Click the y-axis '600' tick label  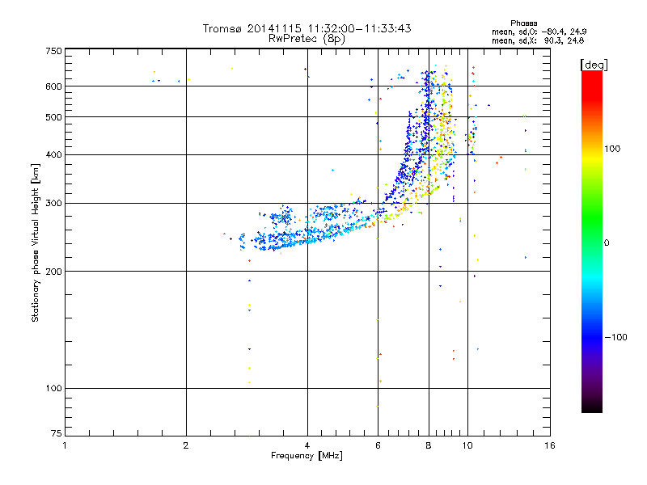pyautogui.click(x=53, y=86)
